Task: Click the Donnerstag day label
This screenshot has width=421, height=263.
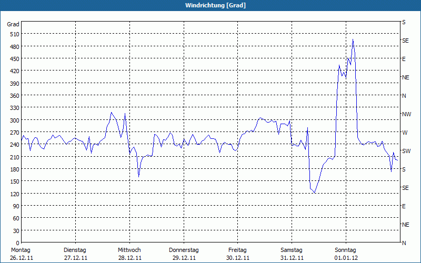Action: point(184,250)
